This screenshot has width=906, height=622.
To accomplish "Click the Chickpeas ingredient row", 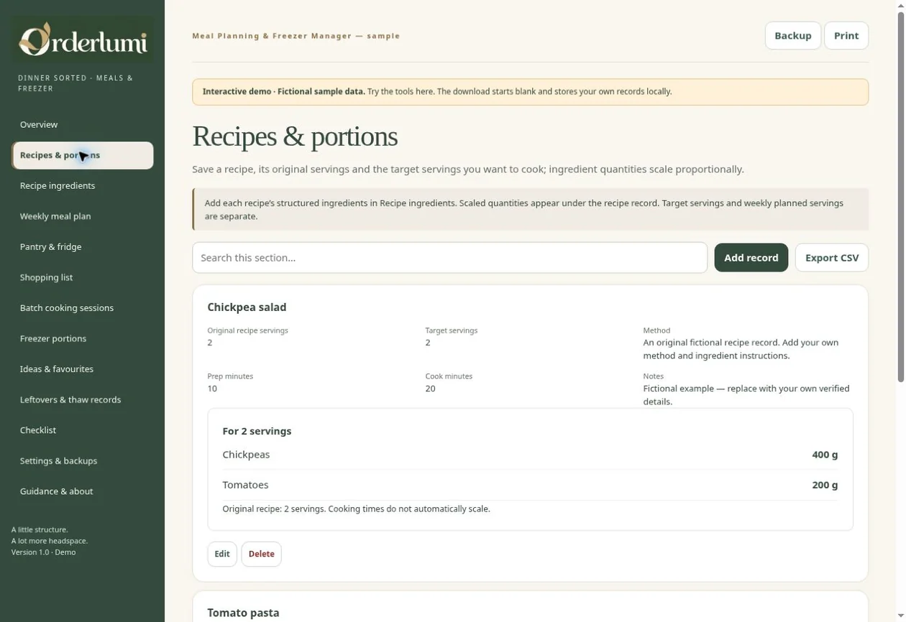I will point(530,455).
